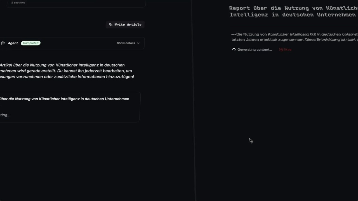Click the report paragraph starting "---Die Nutzung von Künstlicher Intelligenz"
This screenshot has height=201, width=358.
pos(295,37)
